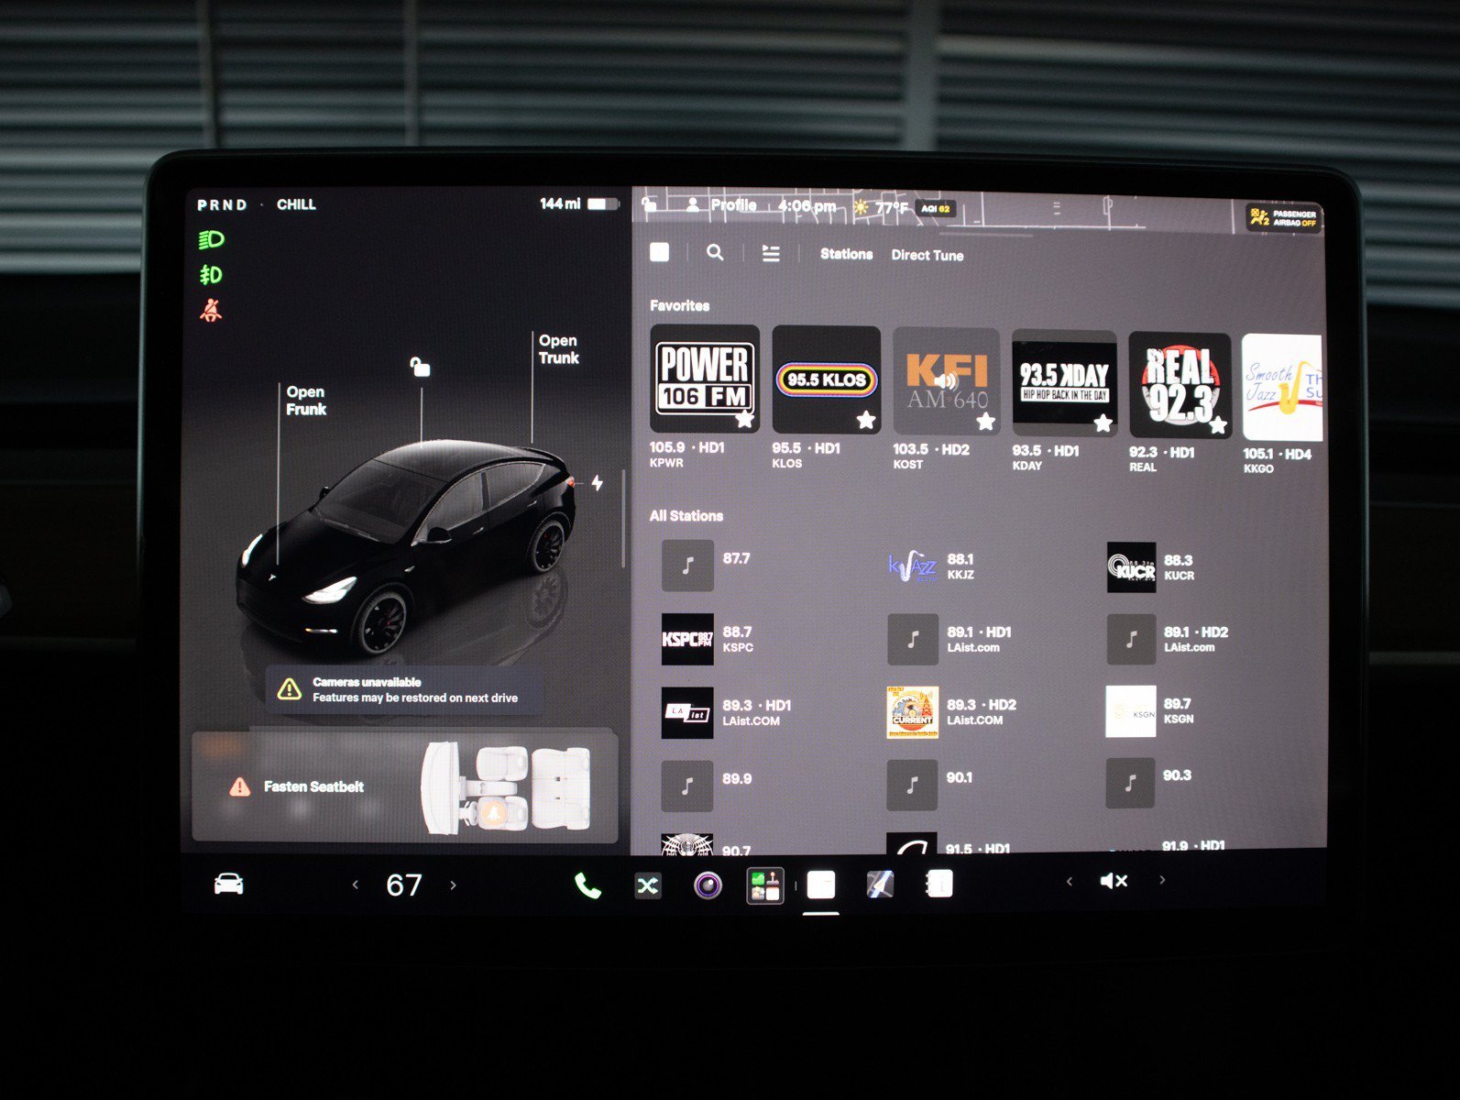The width and height of the screenshot is (1460, 1100).
Task: Open the navigation arrow app
Action: 880,885
